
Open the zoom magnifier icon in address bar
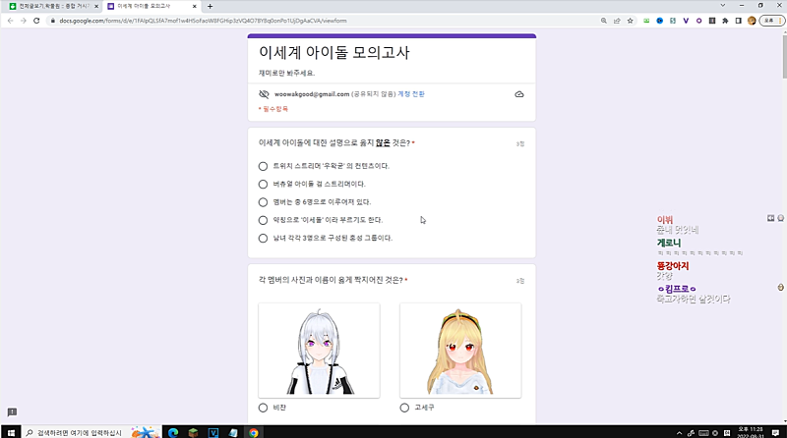[x=604, y=21]
